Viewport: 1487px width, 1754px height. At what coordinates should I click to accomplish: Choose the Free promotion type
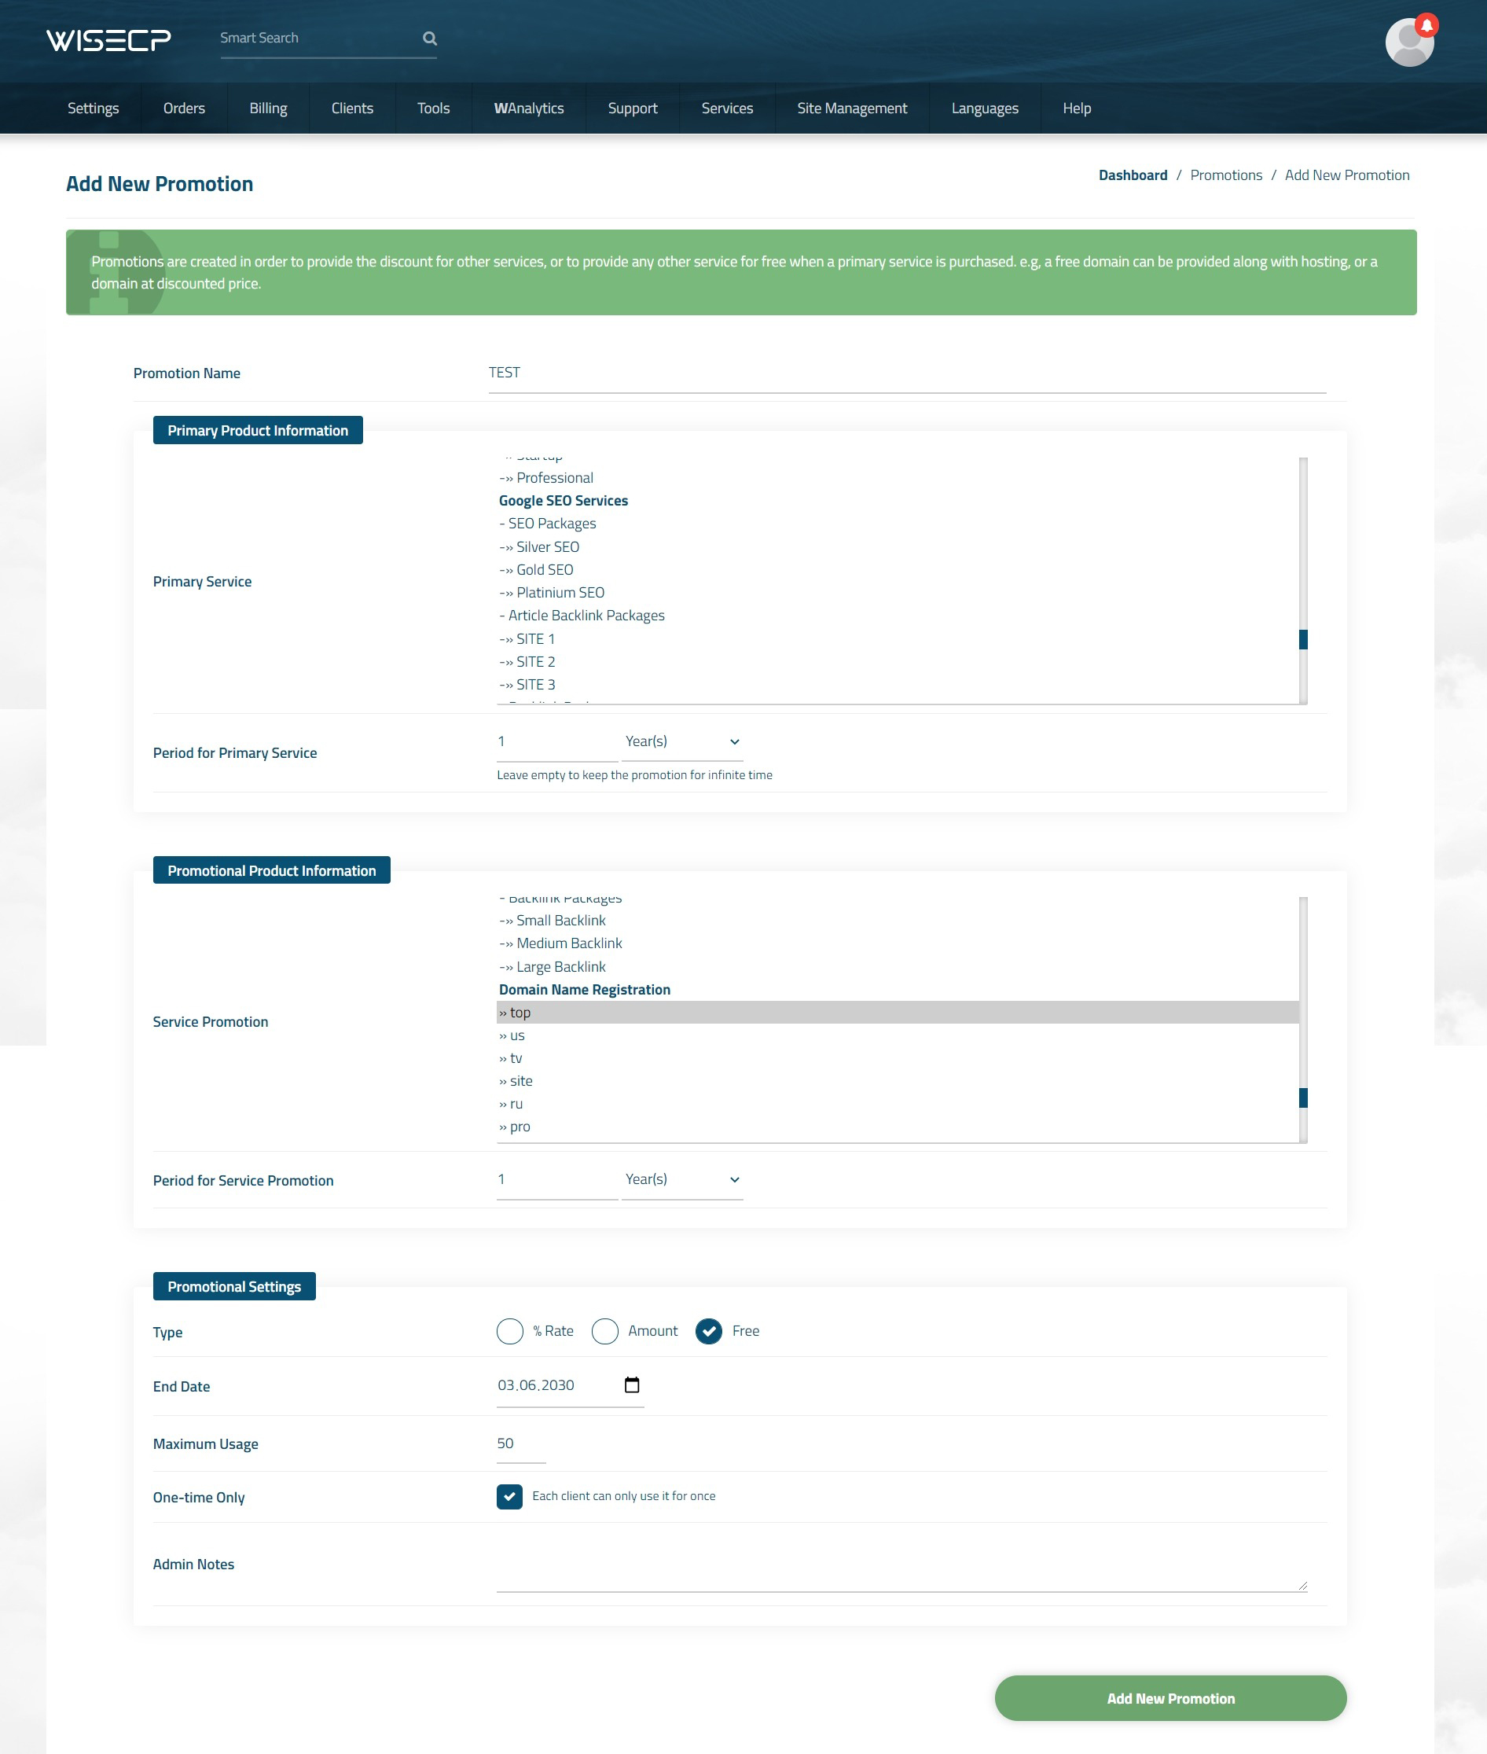[x=708, y=1331]
